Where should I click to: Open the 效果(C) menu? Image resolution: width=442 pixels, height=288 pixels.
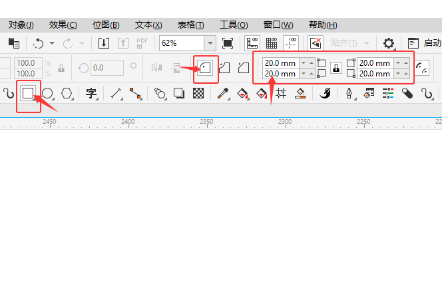pos(63,25)
